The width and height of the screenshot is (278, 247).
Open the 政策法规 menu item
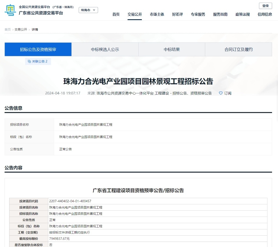point(242,15)
